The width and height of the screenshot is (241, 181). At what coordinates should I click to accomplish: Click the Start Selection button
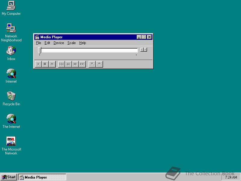point(92,64)
